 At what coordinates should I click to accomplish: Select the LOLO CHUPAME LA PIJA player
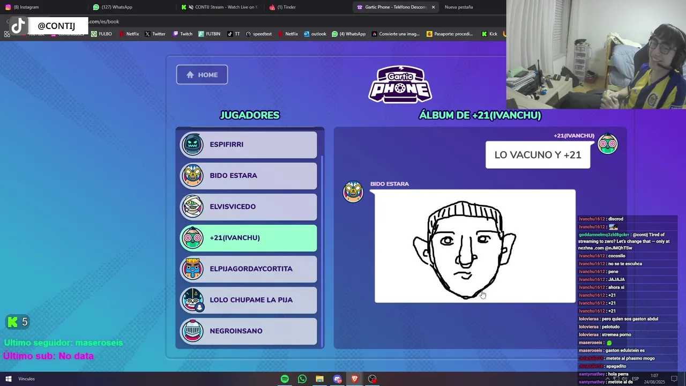pos(249,300)
